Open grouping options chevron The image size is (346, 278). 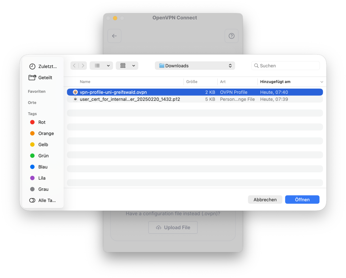(134, 66)
